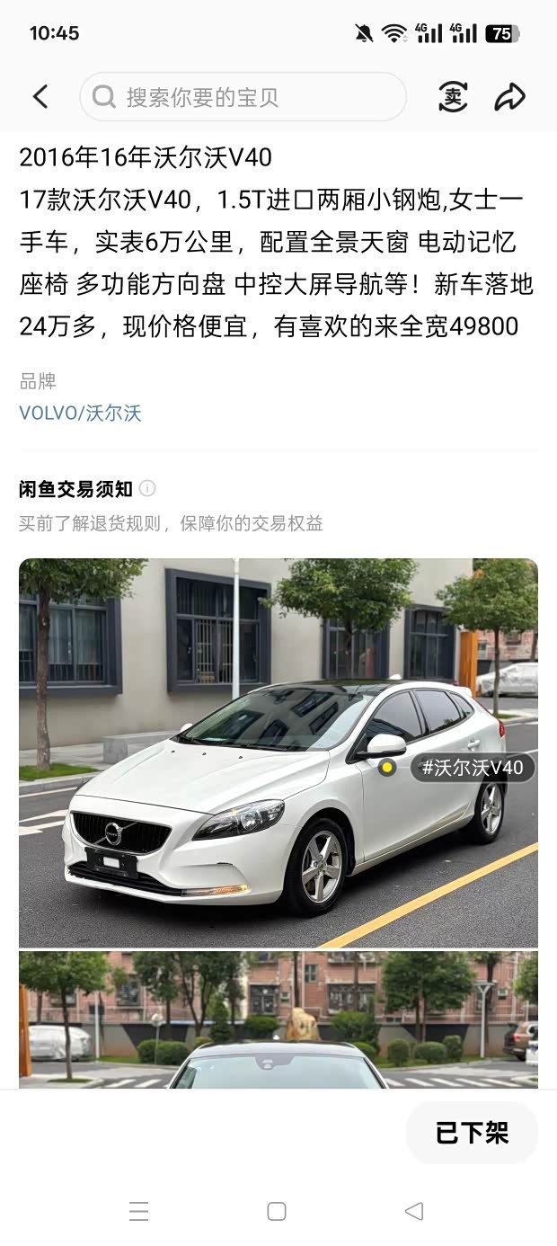Click the search box 搜索你要的宝贝
The height and width of the screenshot is (1246, 557).
243,97
